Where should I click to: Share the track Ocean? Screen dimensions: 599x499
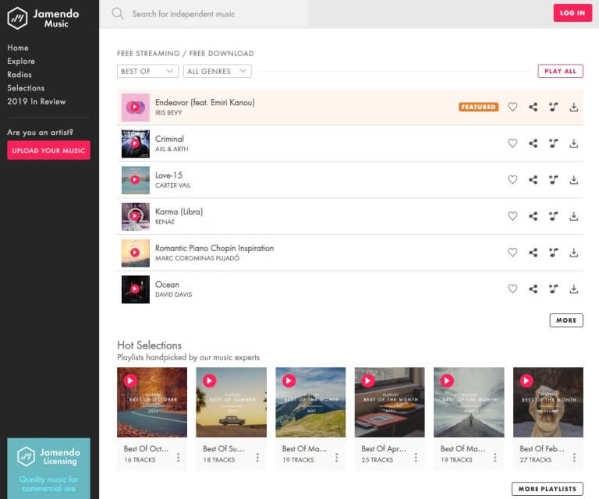533,288
